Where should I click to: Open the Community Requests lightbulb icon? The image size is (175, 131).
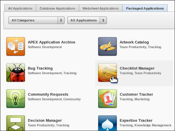16,99
